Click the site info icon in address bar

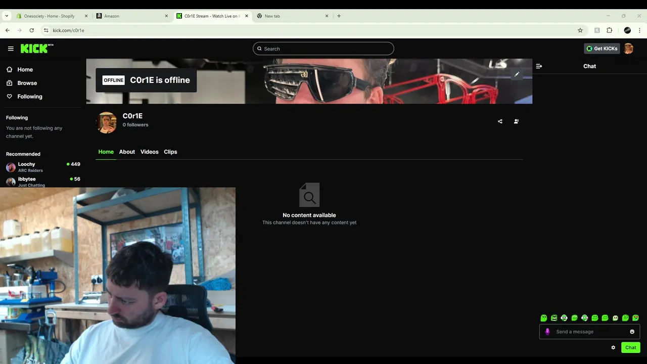pos(46,30)
